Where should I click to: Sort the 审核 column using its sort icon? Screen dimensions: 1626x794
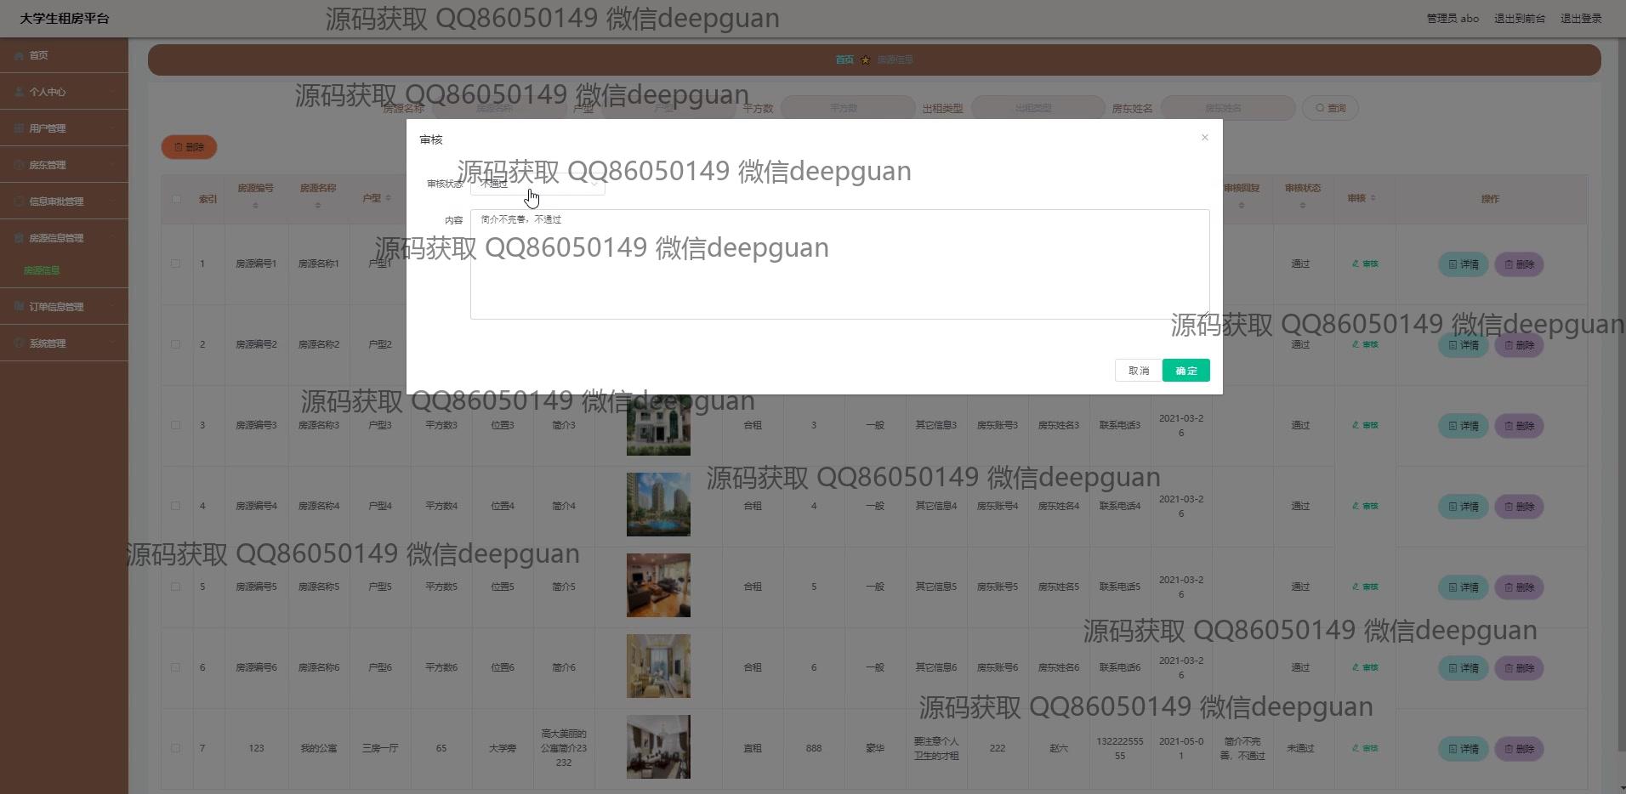[1373, 198]
